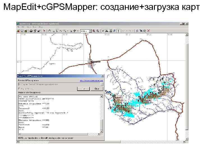Screen dimensions: 202x152
Task: Click map window horizontal scroll left arrow
Action: 18,142
